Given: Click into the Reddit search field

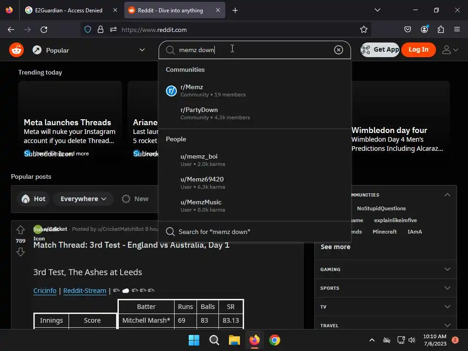Looking at the screenshot, I should (255, 50).
